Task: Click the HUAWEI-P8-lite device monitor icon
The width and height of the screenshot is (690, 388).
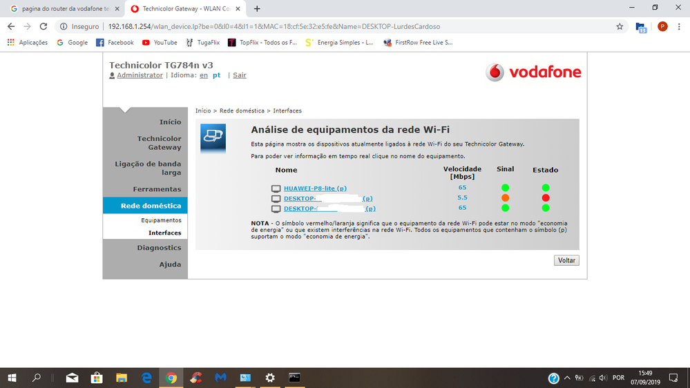Action: click(276, 188)
